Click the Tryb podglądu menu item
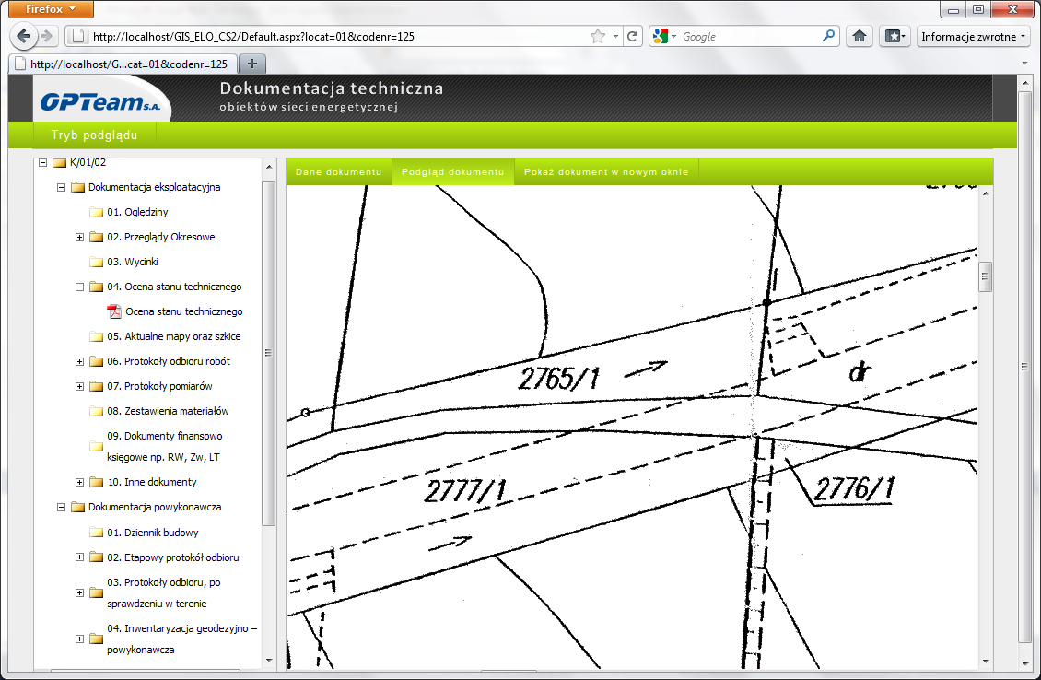 coord(94,135)
